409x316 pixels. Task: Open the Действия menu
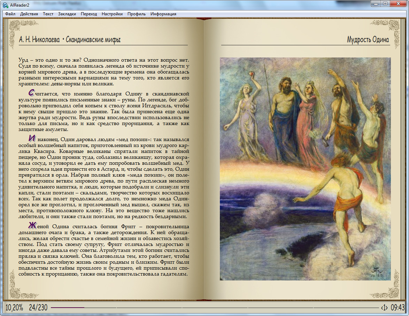29,14
